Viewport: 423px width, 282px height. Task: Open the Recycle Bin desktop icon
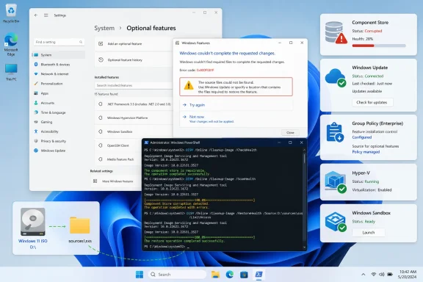(11, 13)
